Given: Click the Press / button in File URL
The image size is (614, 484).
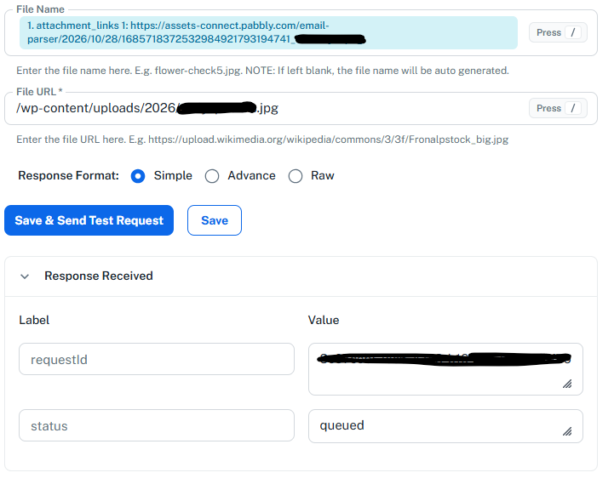Looking at the screenshot, I should (x=558, y=108).
